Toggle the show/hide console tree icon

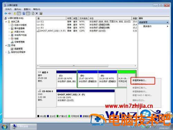(x=19, y=14)
